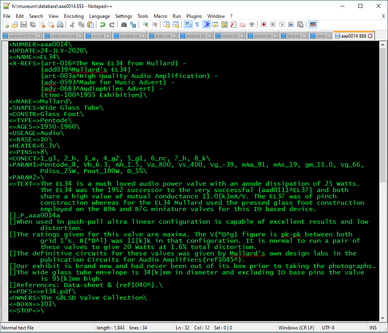The height and width of the screenshot is (333, 388).
Task: Open the File menu
Action: click(7, 16)
